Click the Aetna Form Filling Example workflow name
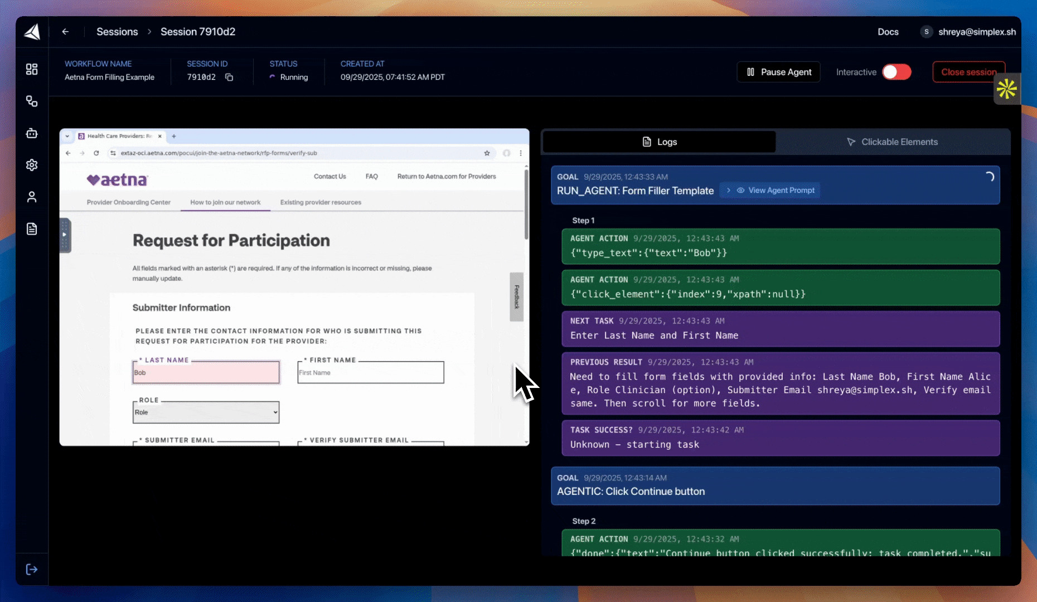This screenshot has width=1037, height=602. point(109,77)
